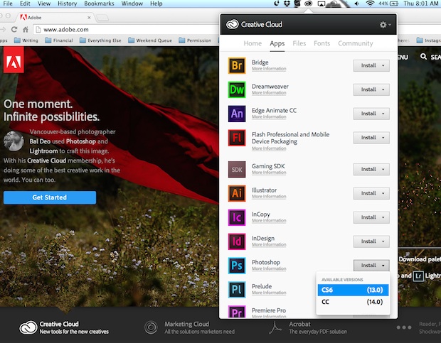Click the search magnifier on Adobe site
The image size is (441, 343).
click(x=423, y=57)
